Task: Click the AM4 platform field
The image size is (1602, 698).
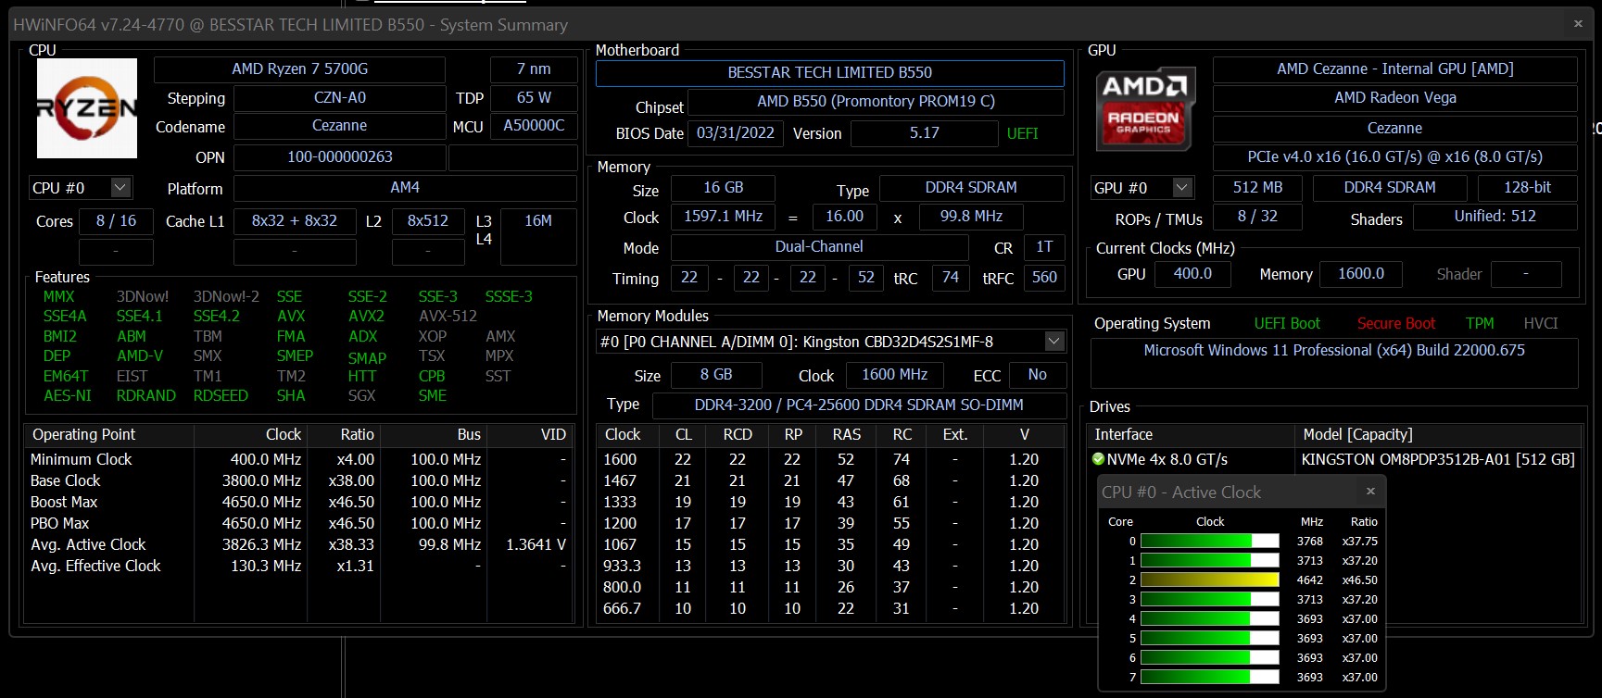Action: 405,188
